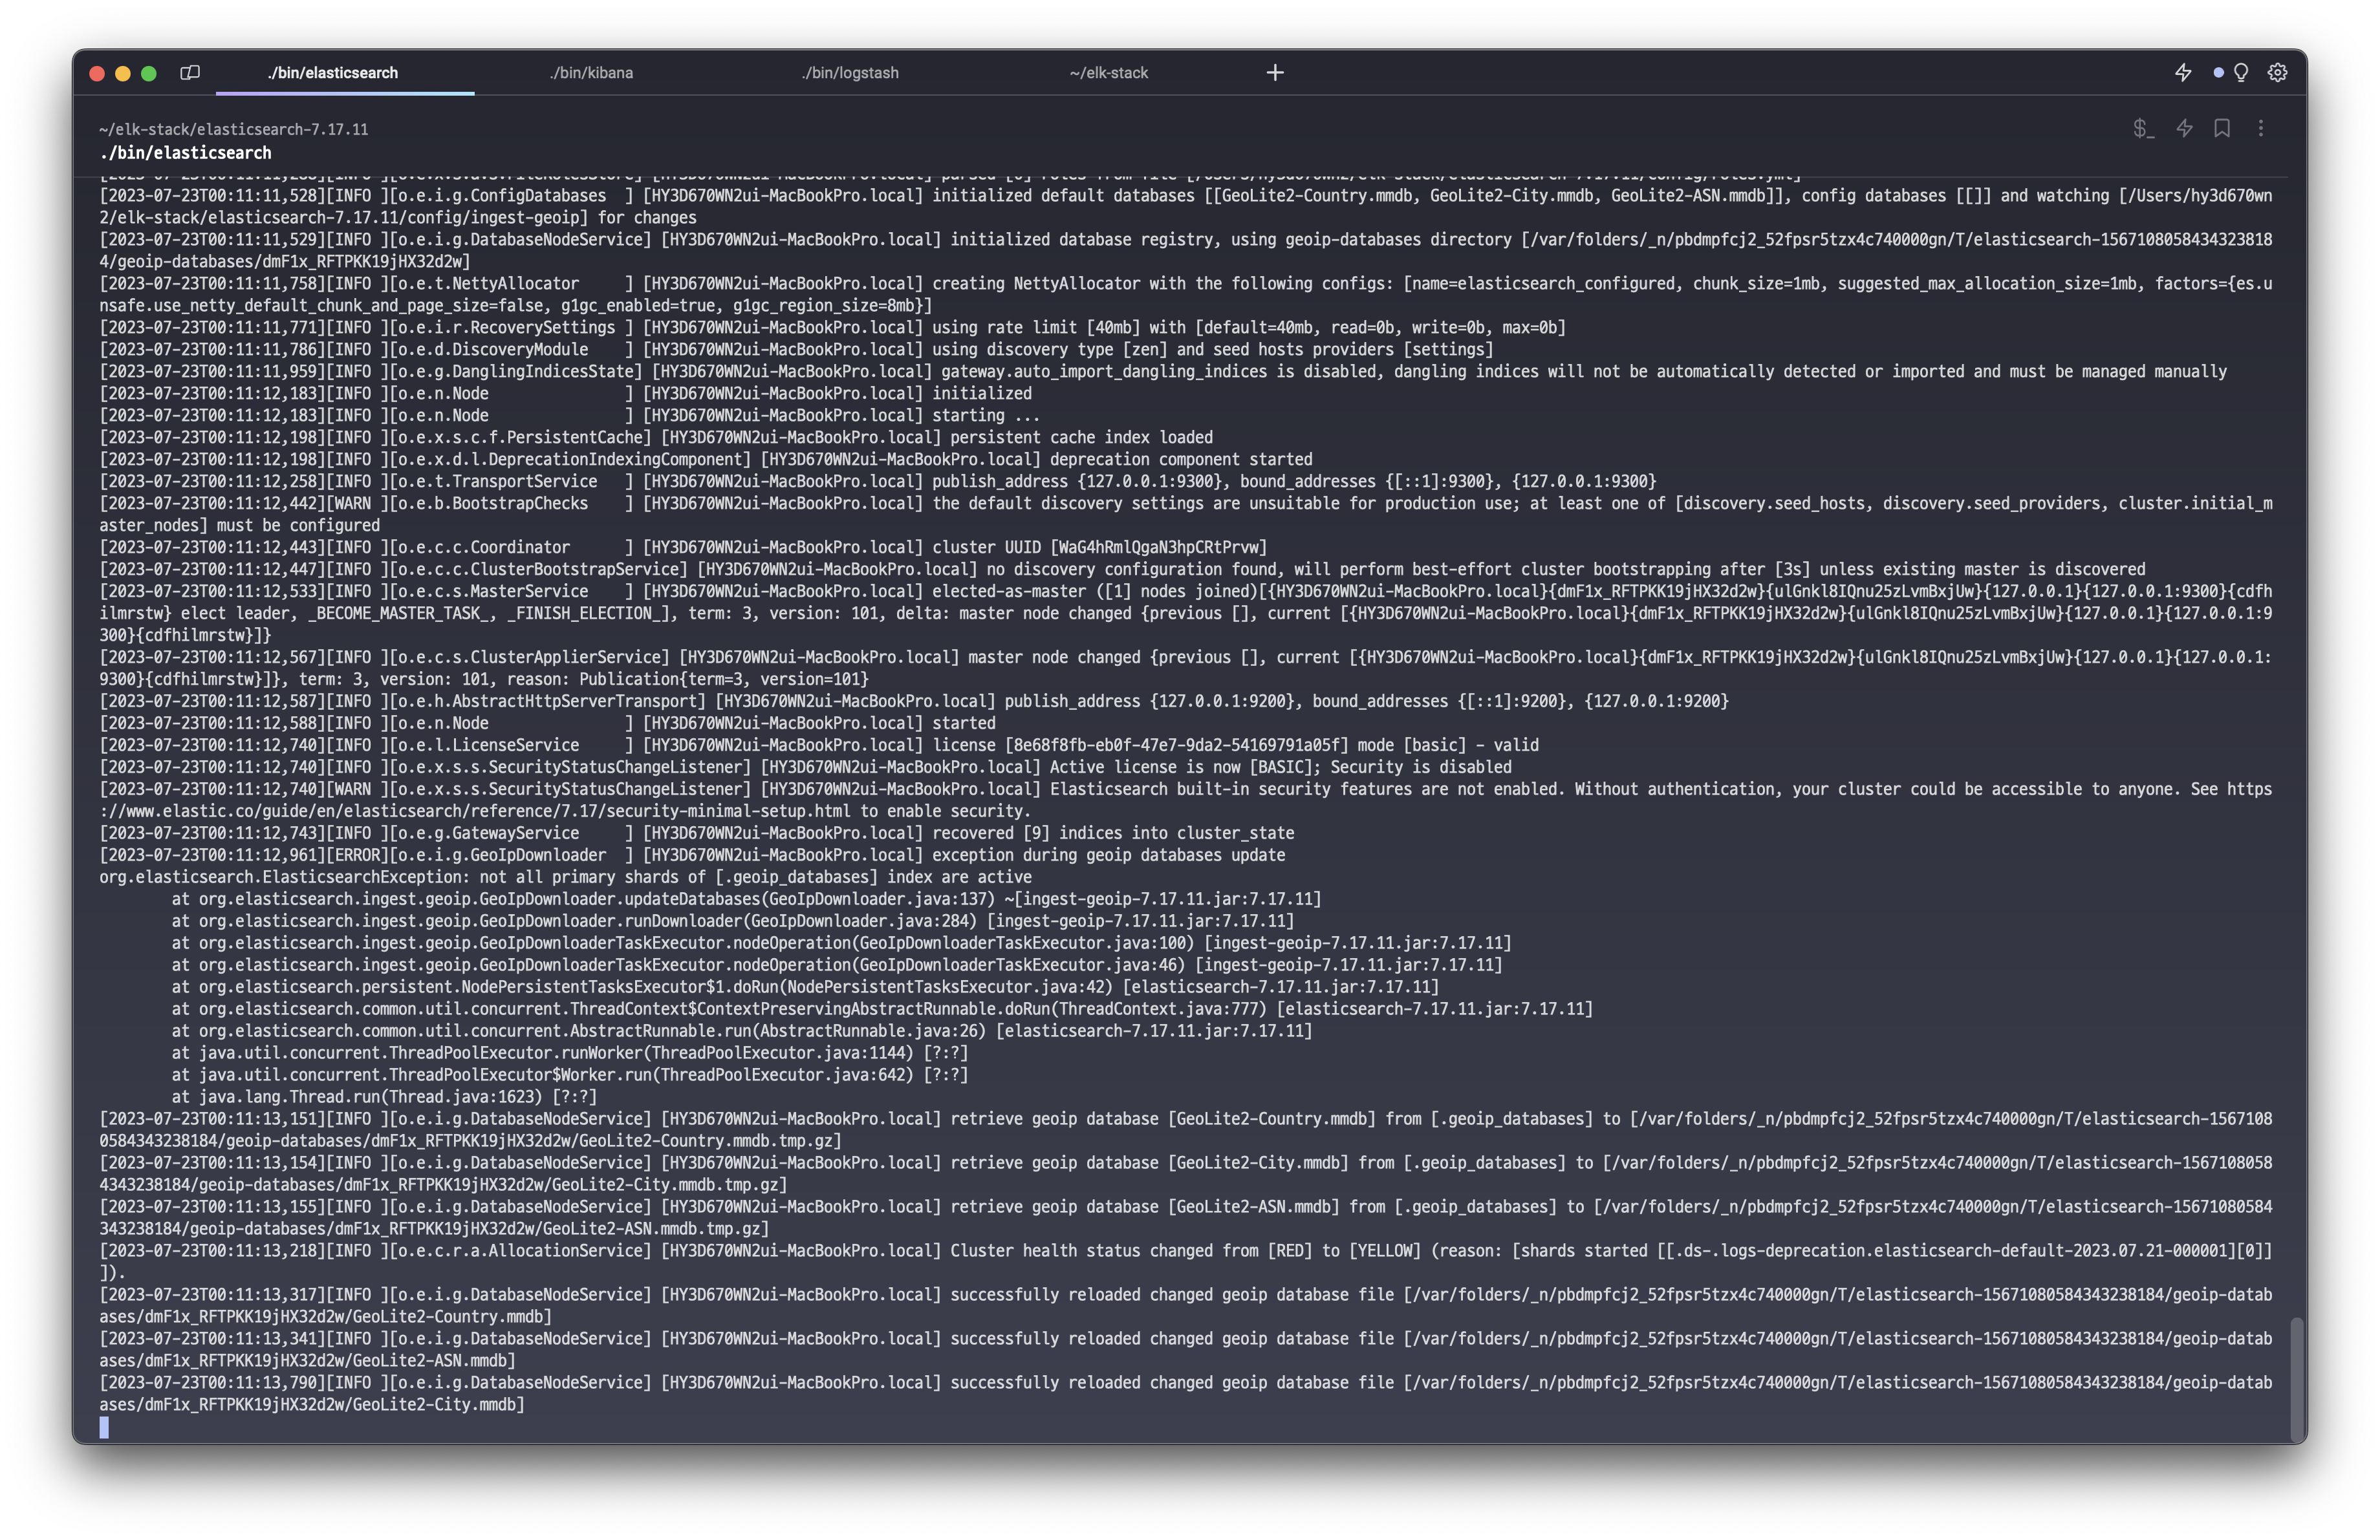2380x1540 pixels.
Task: Click the ./bin/elasticsearch command in block header
Action: (185, 153)
